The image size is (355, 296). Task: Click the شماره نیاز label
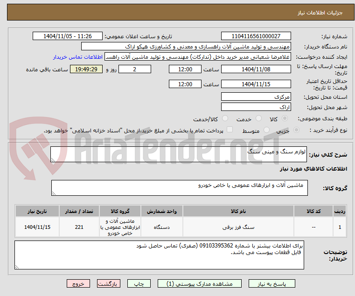(x=334, y=36)
